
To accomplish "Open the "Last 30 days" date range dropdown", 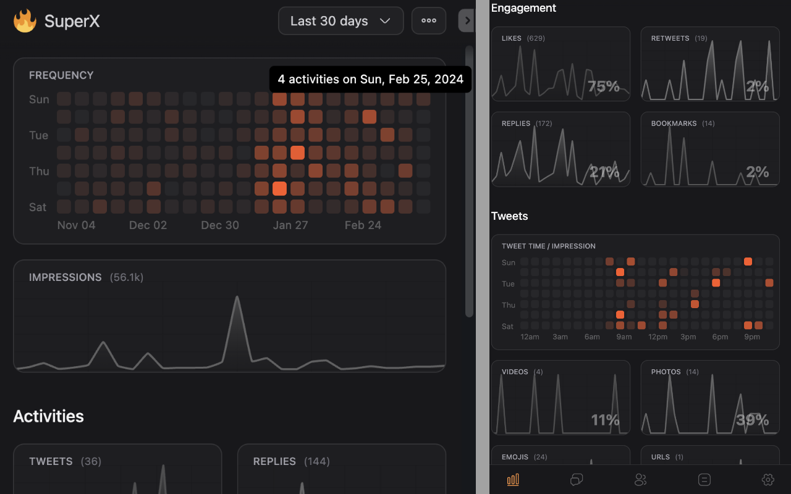I will [341, 20].
